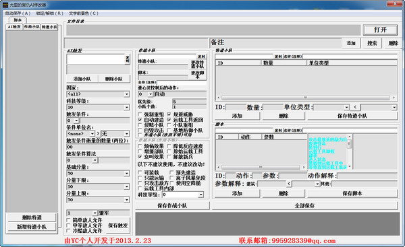Enable the 简单敌人允许 checkbox

point(68,220)
